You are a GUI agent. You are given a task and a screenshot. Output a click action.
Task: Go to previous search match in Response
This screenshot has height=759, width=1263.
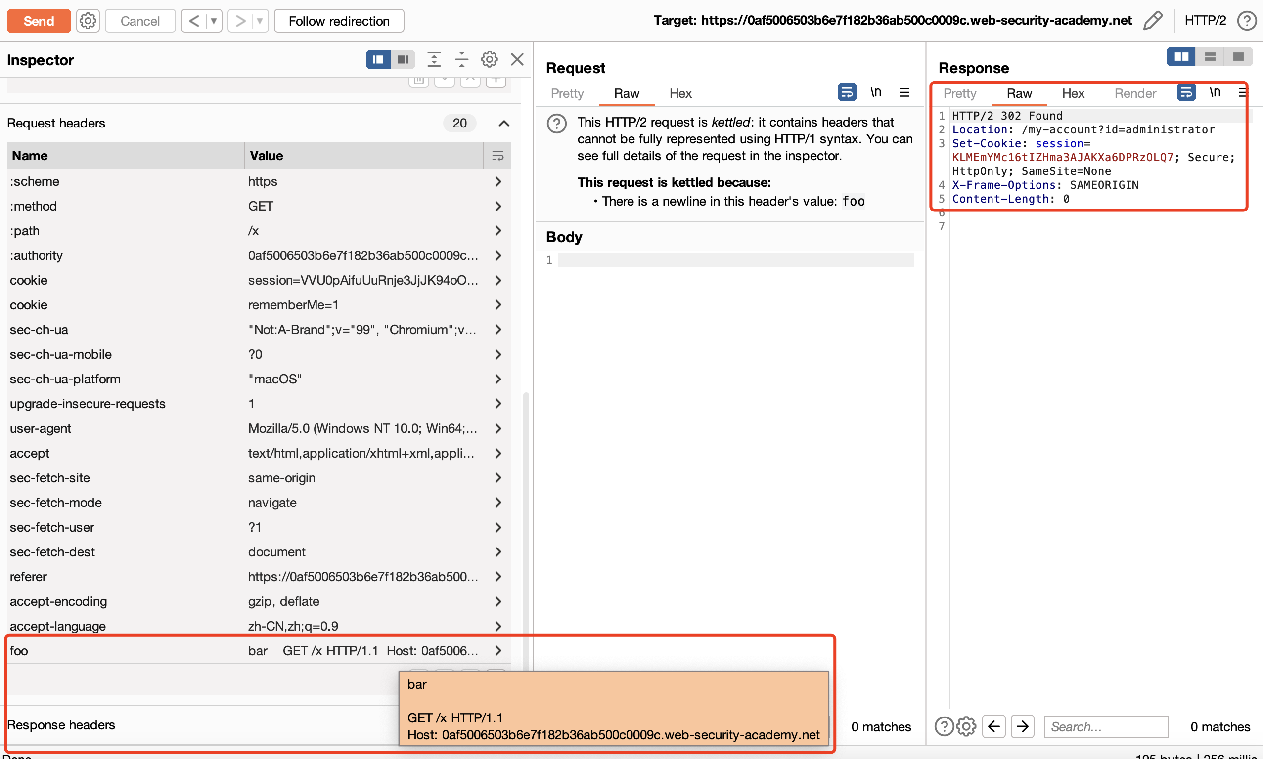tap(994, 726)
